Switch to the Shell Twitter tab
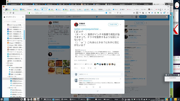Viewport: 180px width, 101px height. point(16,9)
